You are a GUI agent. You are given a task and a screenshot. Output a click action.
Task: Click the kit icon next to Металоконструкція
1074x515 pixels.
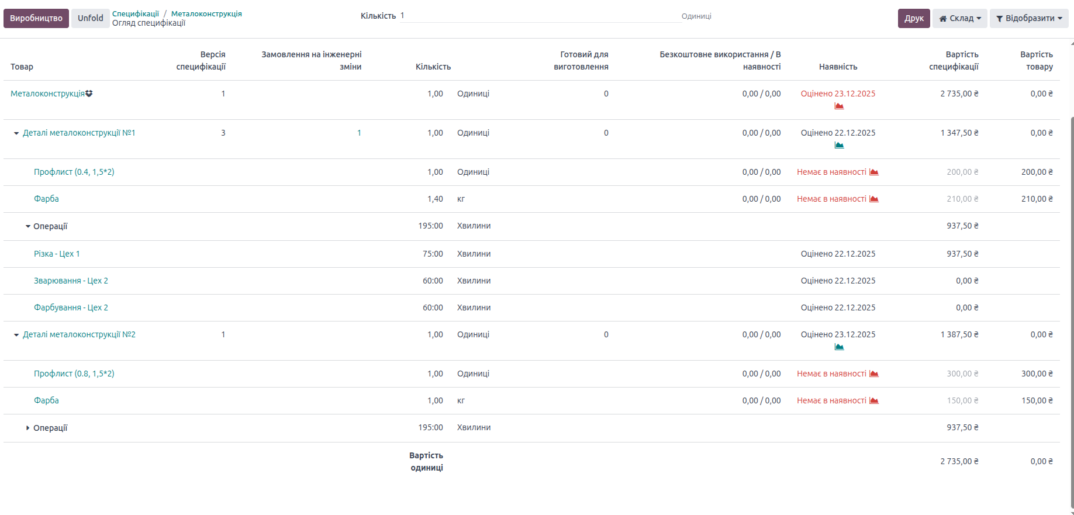[89, 94]
